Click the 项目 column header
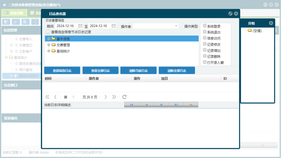281x158 pixels. tap(190, 78)
